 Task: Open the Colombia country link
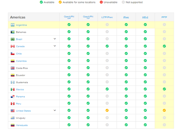(21, 61)
